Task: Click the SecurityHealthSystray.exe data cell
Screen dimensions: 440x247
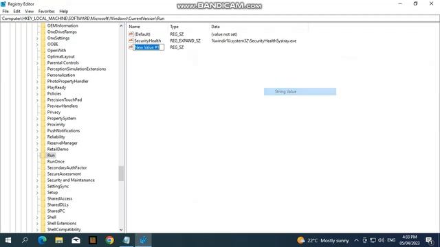Action: (254, 40)
